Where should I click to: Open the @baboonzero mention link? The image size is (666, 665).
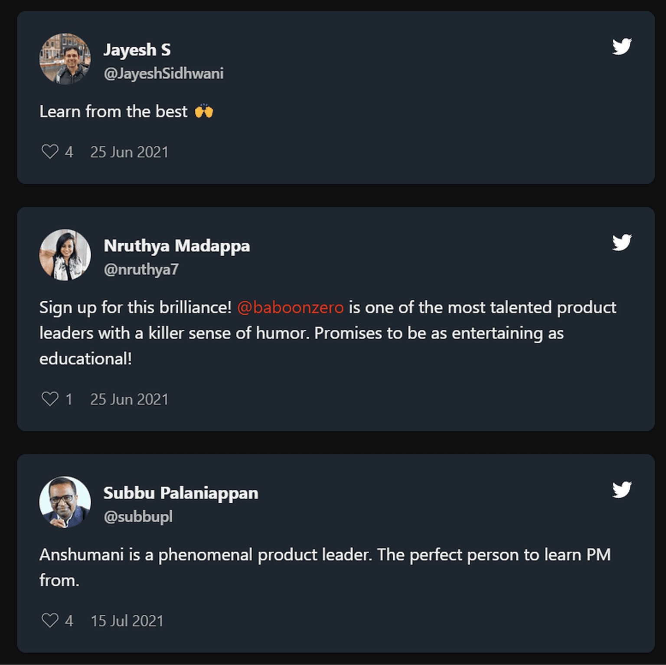(290, 307)
